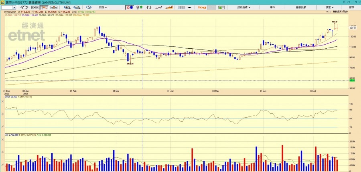Select the area chart type icon
This screenshot has width=361, height=172.
pyautogui.click(x=169, y=7)
